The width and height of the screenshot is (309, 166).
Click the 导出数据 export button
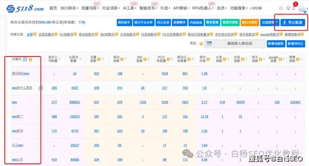click(293, 22)
